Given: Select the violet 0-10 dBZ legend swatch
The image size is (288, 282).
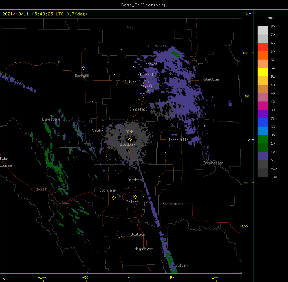Looking at the screenshot, I should tap(263, 156).
